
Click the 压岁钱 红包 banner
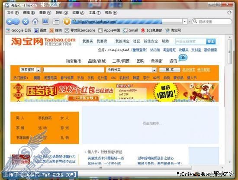pyautogui.click(x=114, y=92)
